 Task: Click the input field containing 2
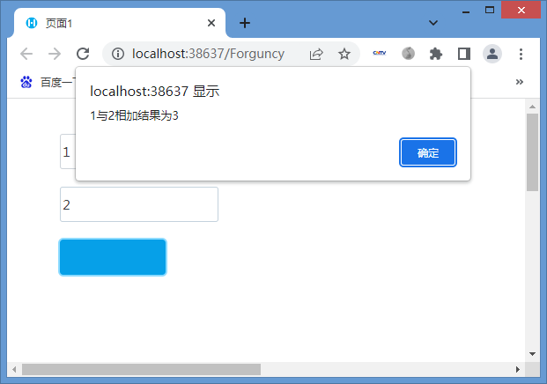(139, 204)
